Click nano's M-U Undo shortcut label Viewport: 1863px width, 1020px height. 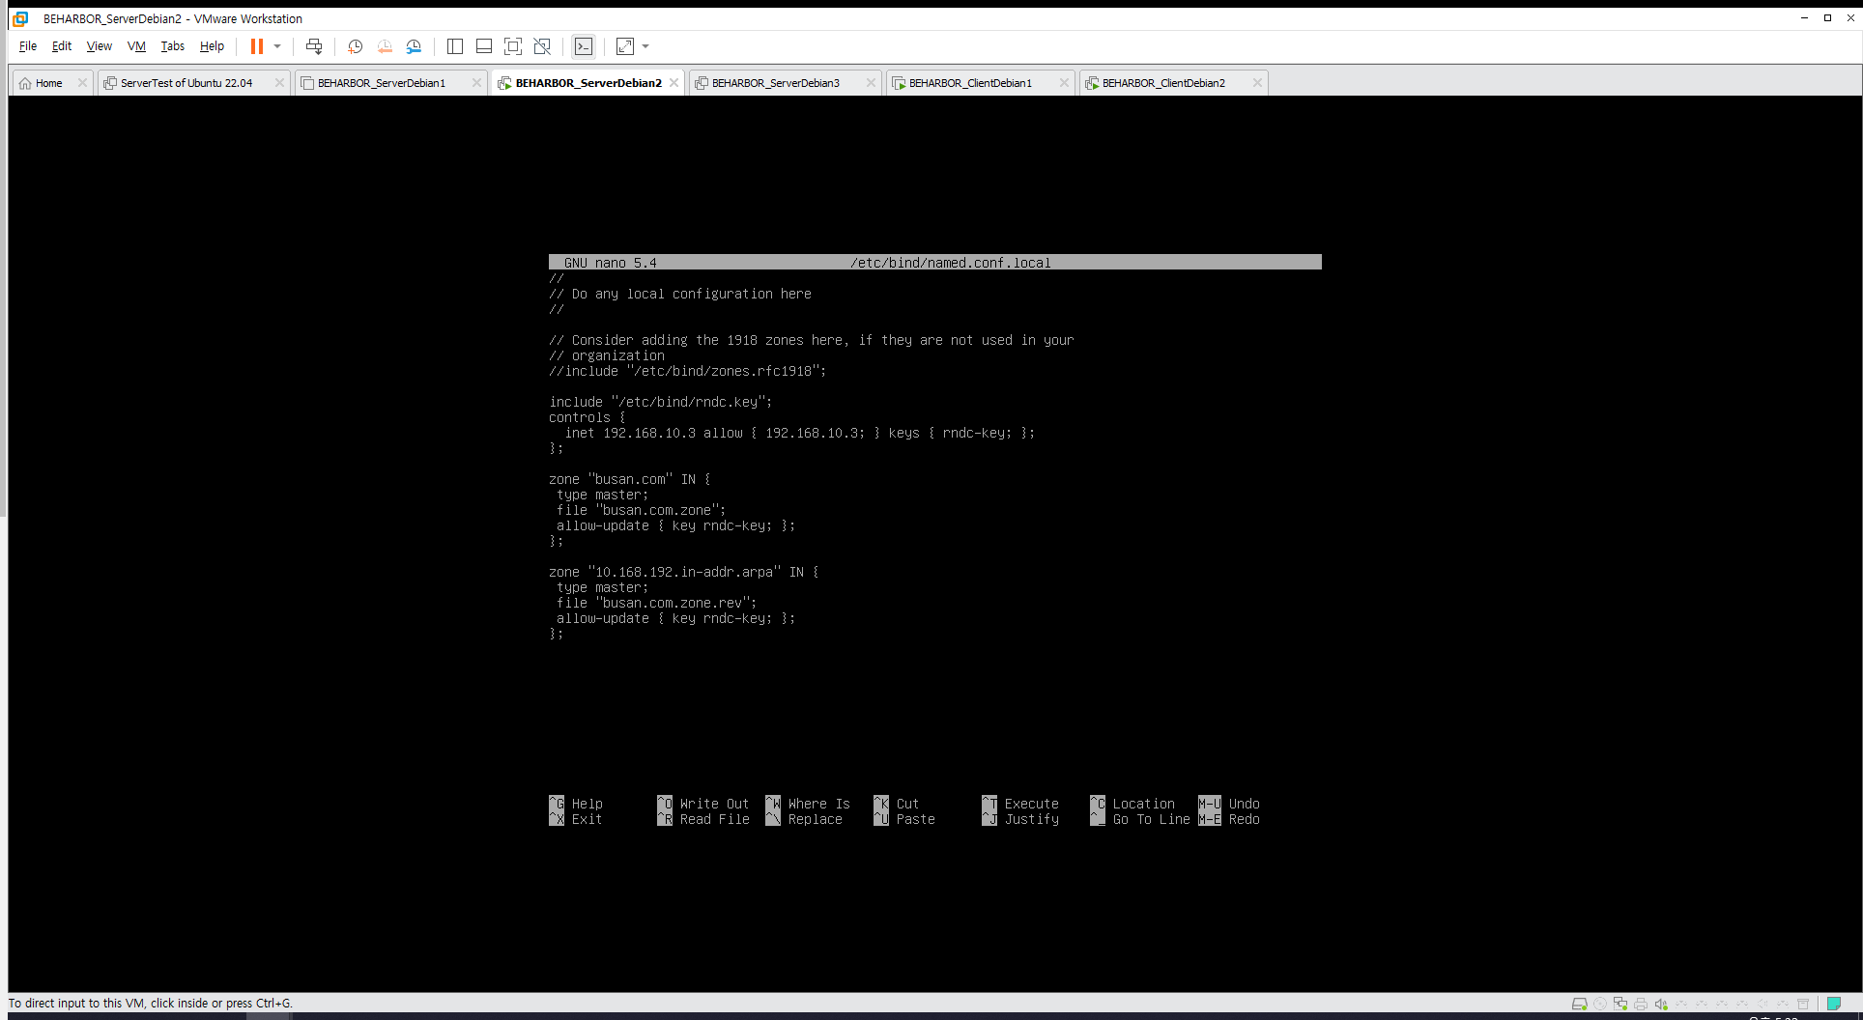(1229, 804)
